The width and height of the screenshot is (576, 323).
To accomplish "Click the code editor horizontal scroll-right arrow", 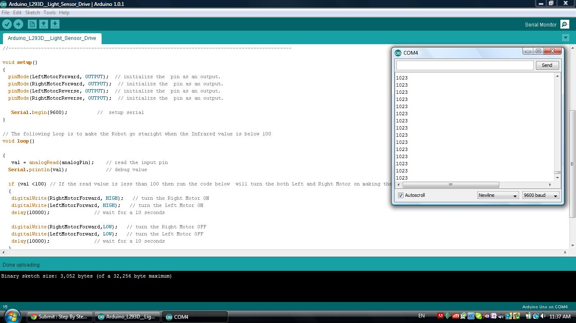I will [x=565, y=252].
